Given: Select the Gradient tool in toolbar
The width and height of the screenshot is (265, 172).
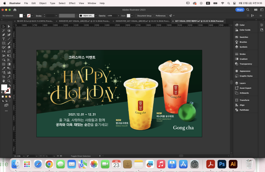Looking at the screenshot, I should pyautogui.click(x=9, y=64).
